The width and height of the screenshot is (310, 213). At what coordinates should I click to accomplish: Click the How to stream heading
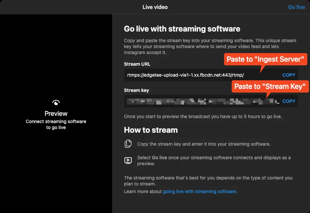(151, 130)
